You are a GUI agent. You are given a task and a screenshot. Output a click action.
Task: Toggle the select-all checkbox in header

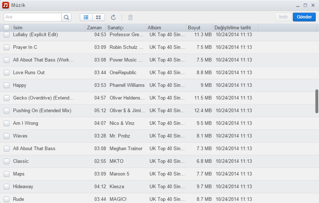7,28
